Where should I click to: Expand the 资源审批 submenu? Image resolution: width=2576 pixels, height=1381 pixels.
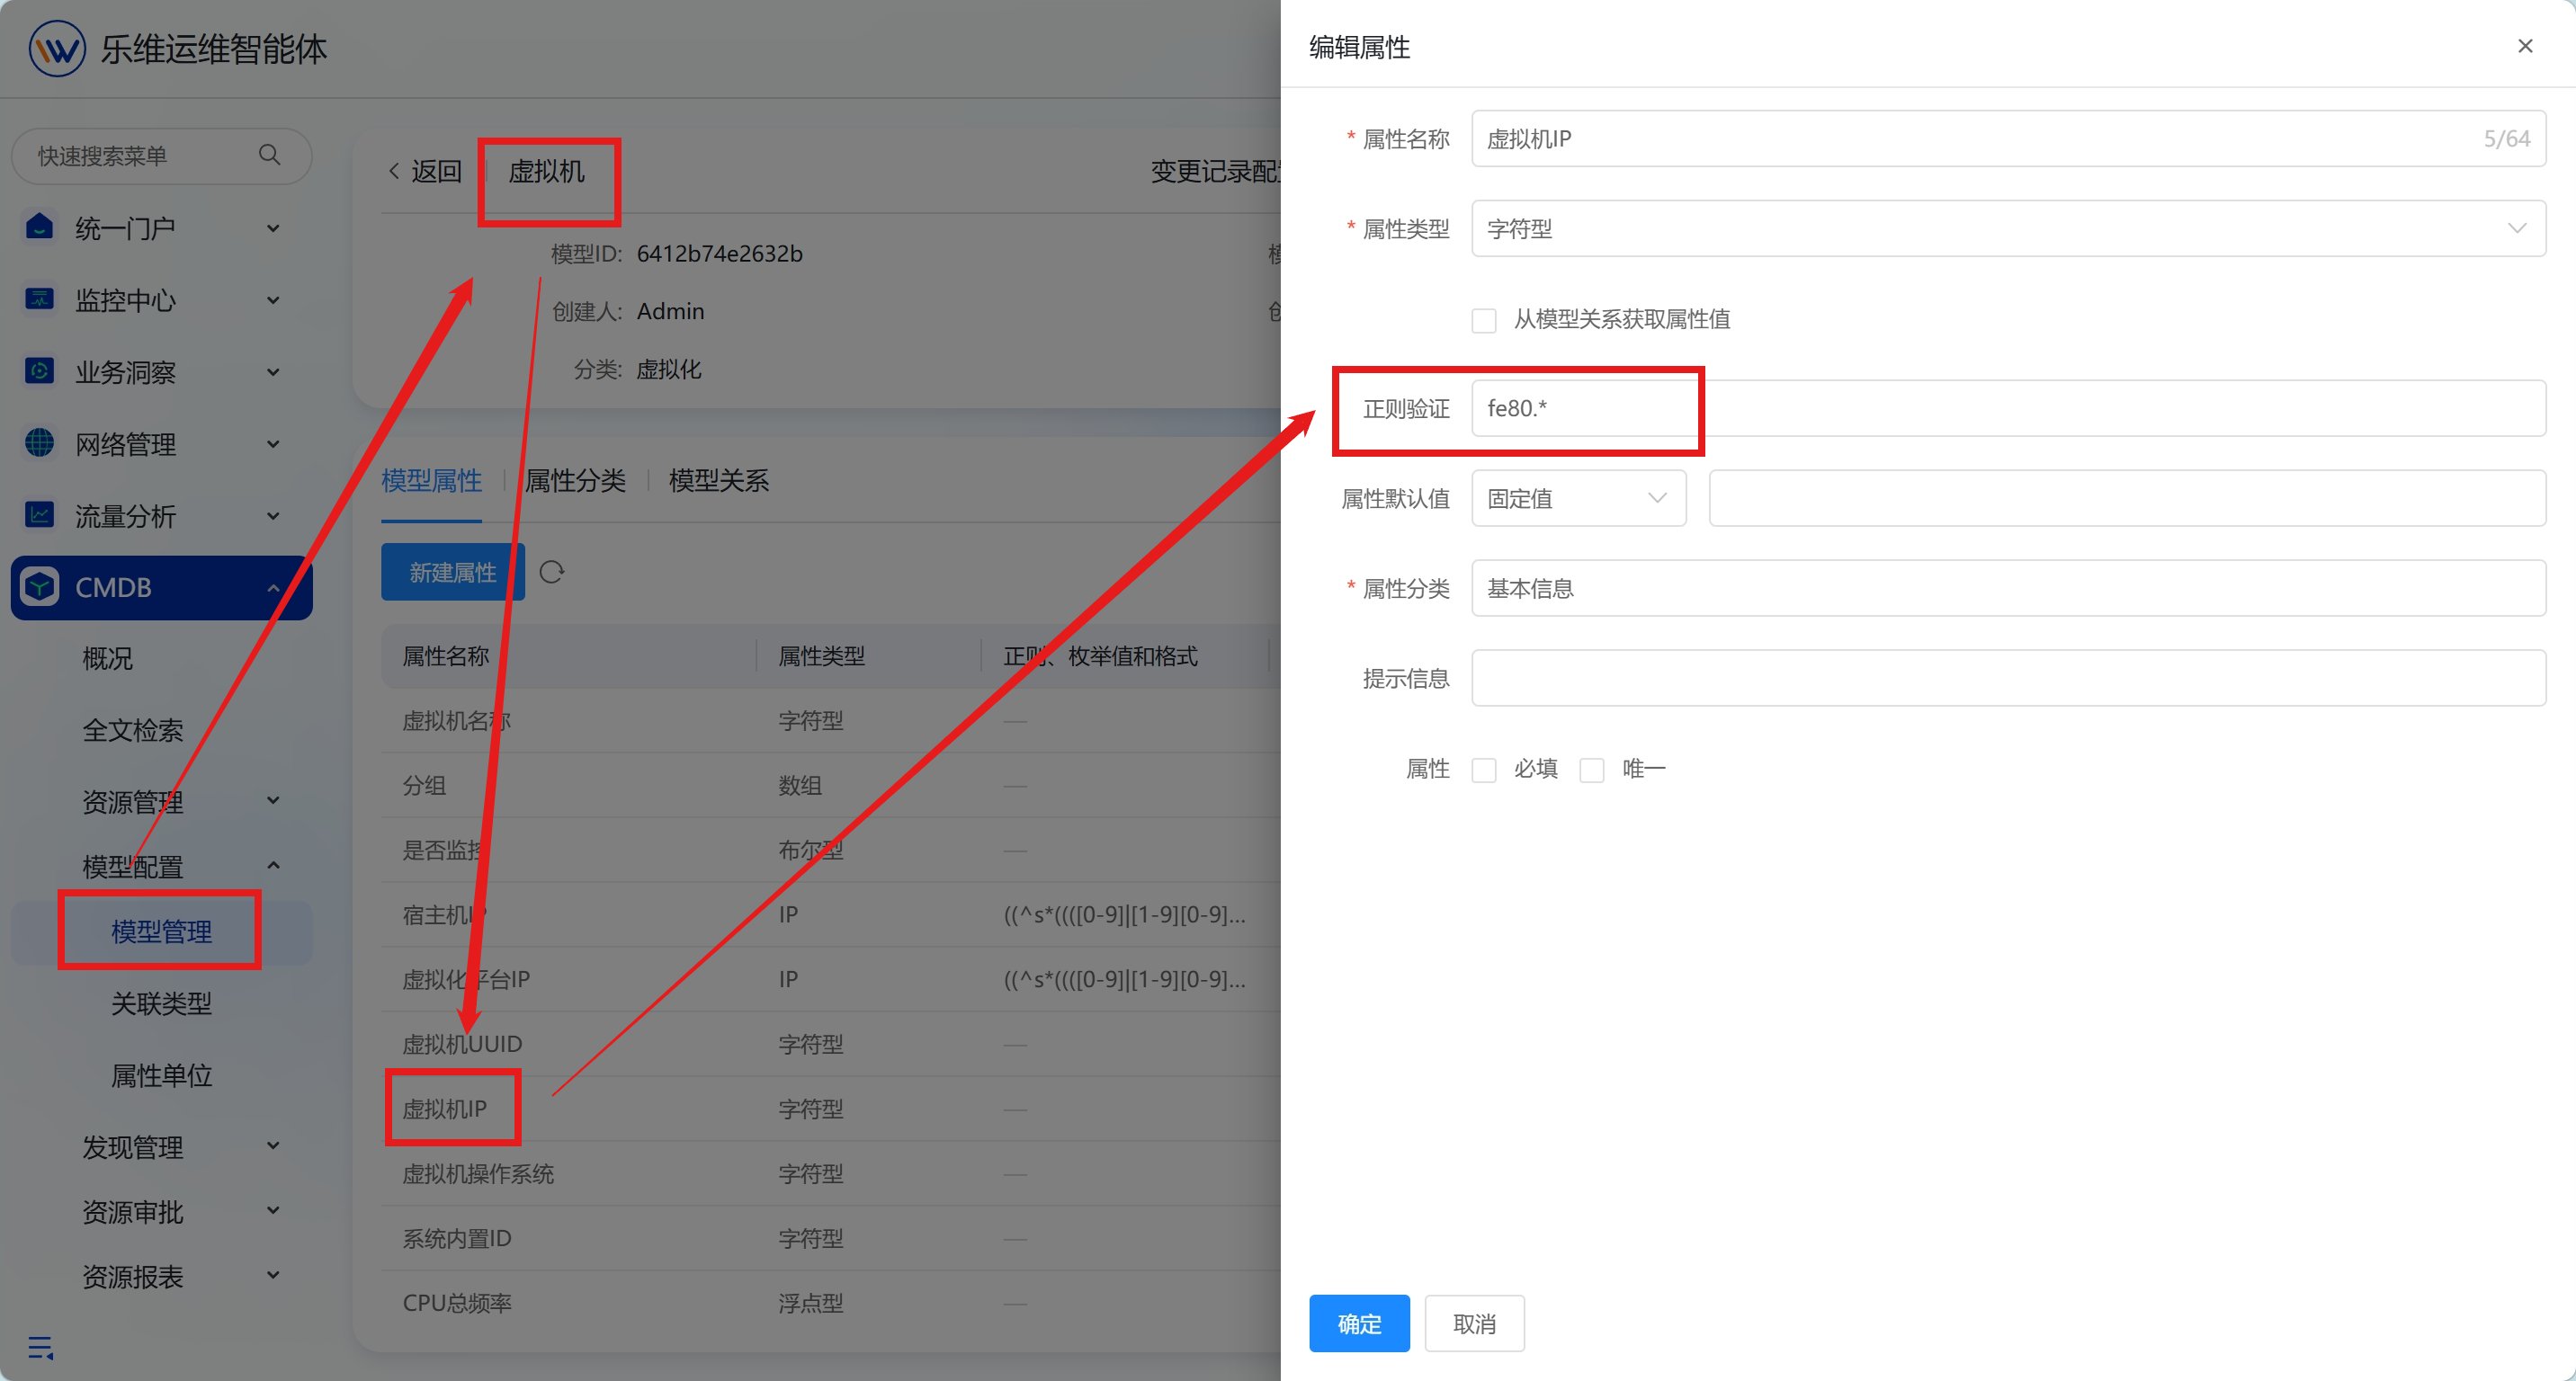273,1211
